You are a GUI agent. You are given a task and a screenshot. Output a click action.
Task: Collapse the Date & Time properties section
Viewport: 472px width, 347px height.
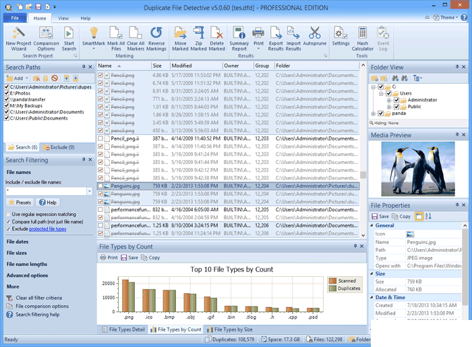click(372, 298)
